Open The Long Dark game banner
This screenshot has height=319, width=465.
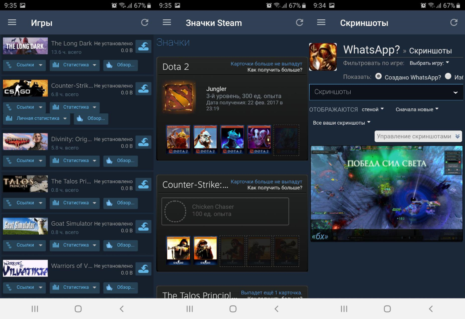(26, 46)
